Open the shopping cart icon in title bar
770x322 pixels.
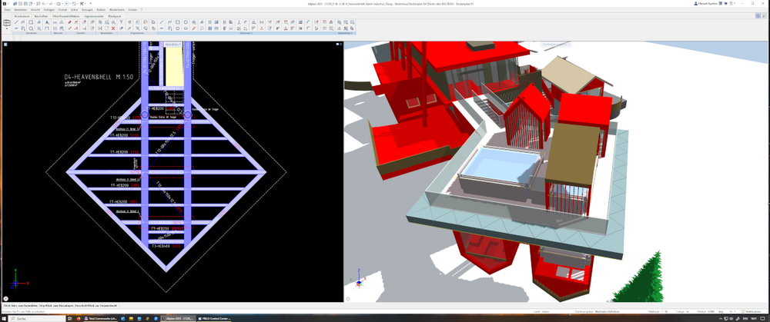pos(725,4)
